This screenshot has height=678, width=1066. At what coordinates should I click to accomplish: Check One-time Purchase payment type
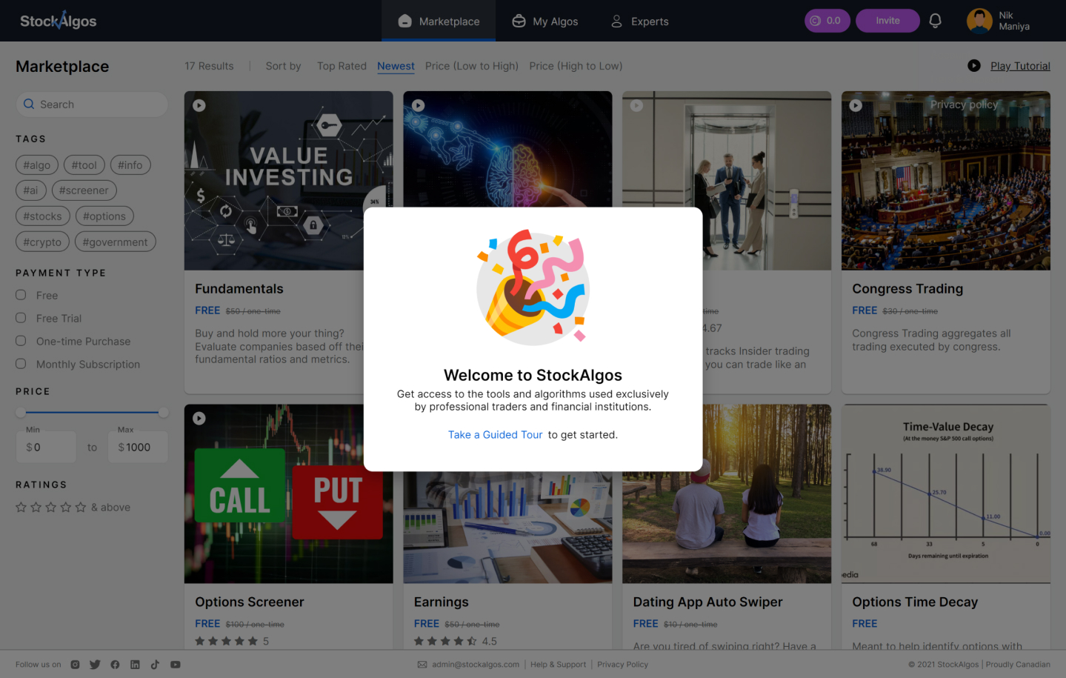(21, 341)
